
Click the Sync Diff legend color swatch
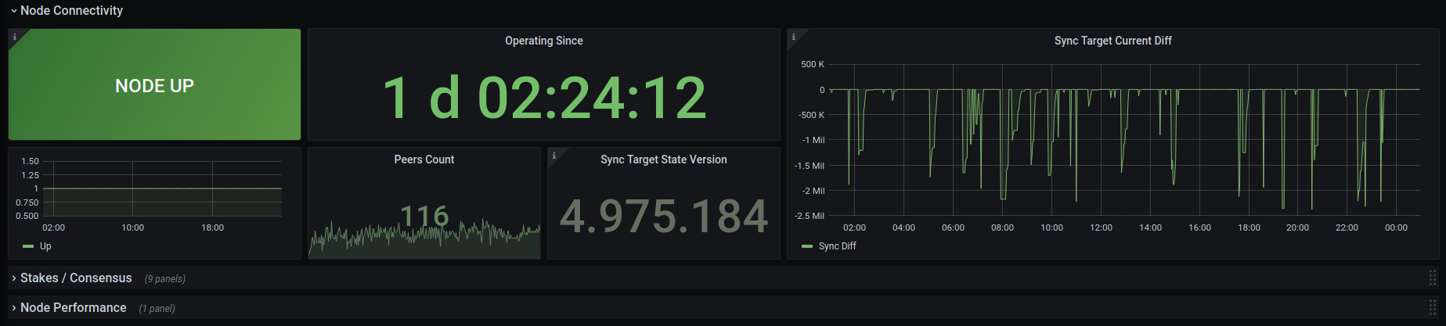point(807,246)
